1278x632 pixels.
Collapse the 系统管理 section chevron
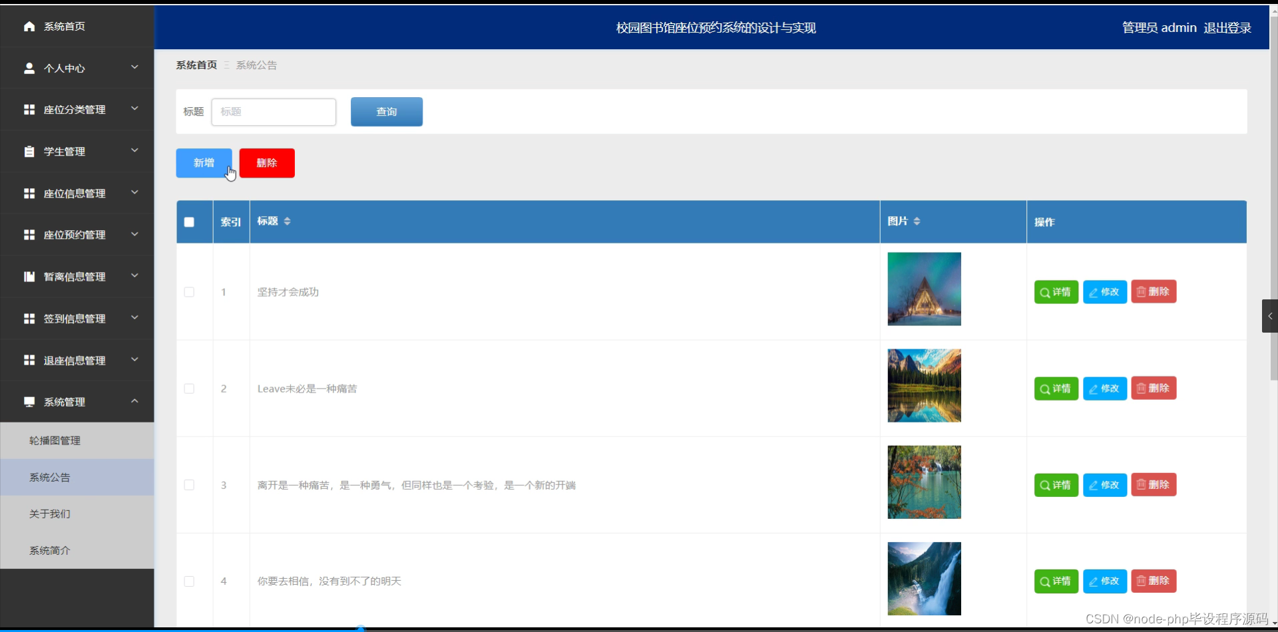pyautogui.click(x=134, y=401)
